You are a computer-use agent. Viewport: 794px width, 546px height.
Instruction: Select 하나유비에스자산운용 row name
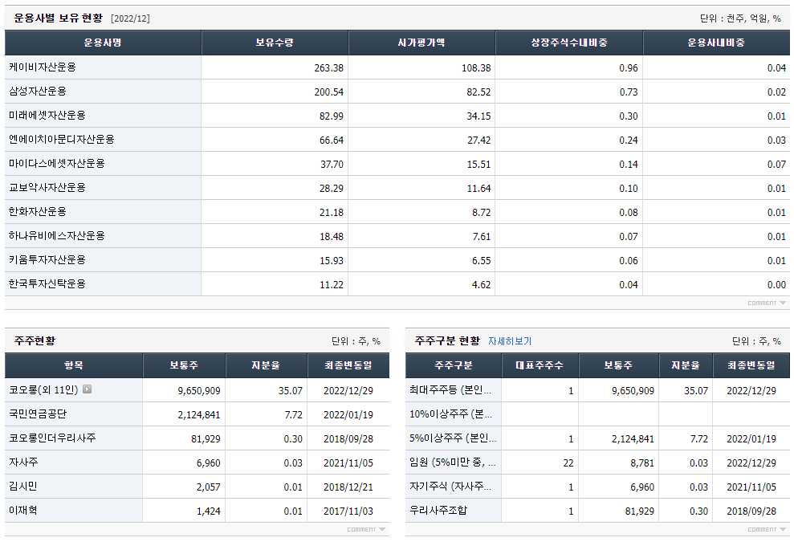tap(57, 235)
